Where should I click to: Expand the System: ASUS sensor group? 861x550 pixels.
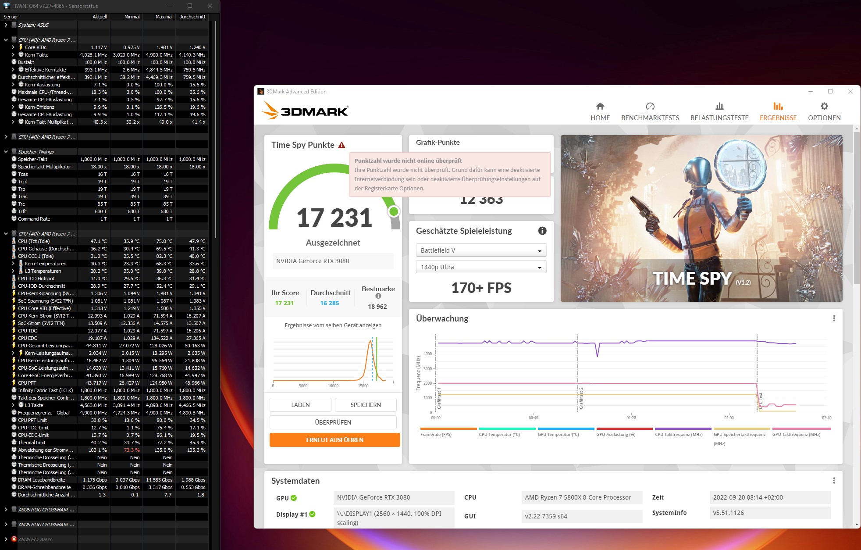6,25
